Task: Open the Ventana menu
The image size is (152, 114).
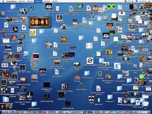Action: click(47, 1)
